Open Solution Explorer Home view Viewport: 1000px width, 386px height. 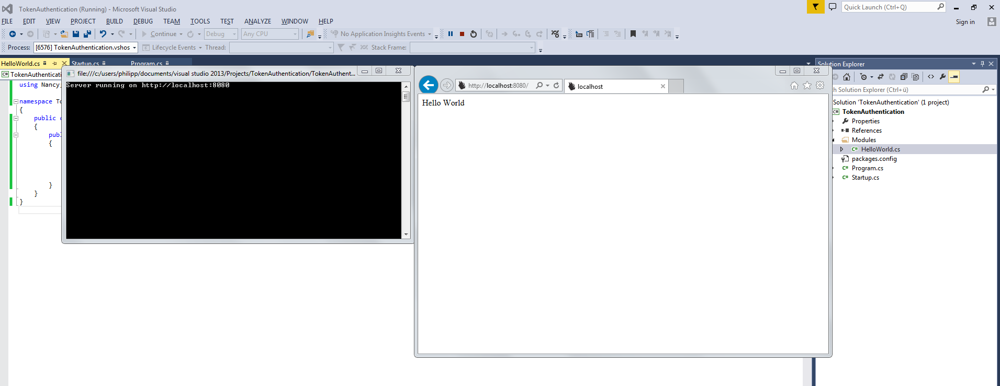click(847, 77)
